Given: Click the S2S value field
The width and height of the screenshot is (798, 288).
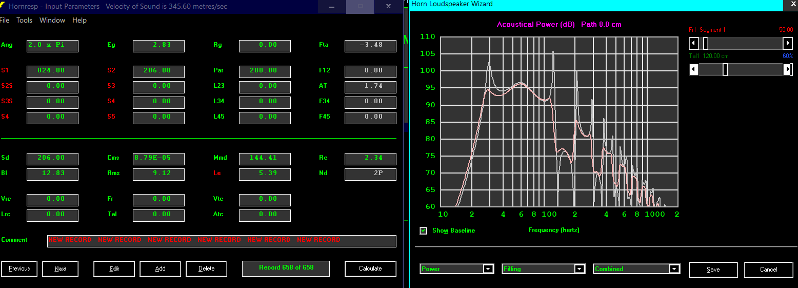Looking at the screenshot, I should tap(53, 87).
